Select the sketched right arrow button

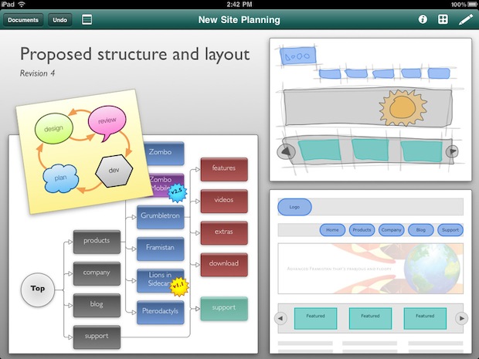(x=452, y=151)
